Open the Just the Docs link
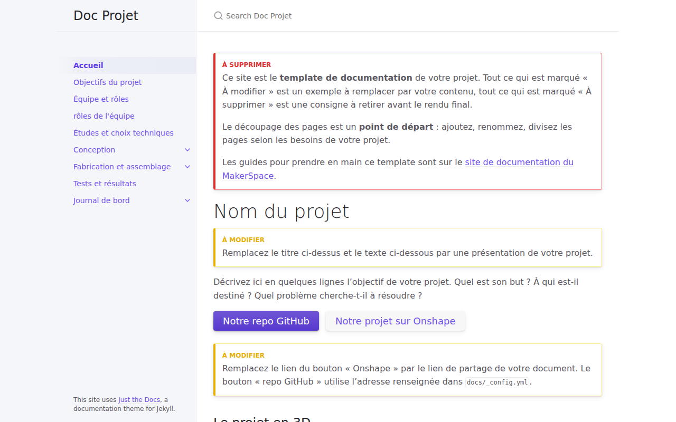Screen dimensions: 676x422 tap(139, 400)
